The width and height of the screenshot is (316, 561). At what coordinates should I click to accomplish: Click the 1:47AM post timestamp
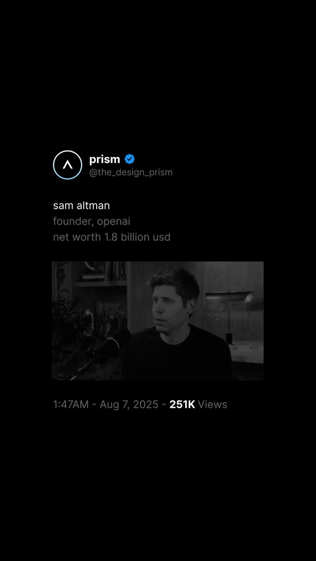(71, 404)
